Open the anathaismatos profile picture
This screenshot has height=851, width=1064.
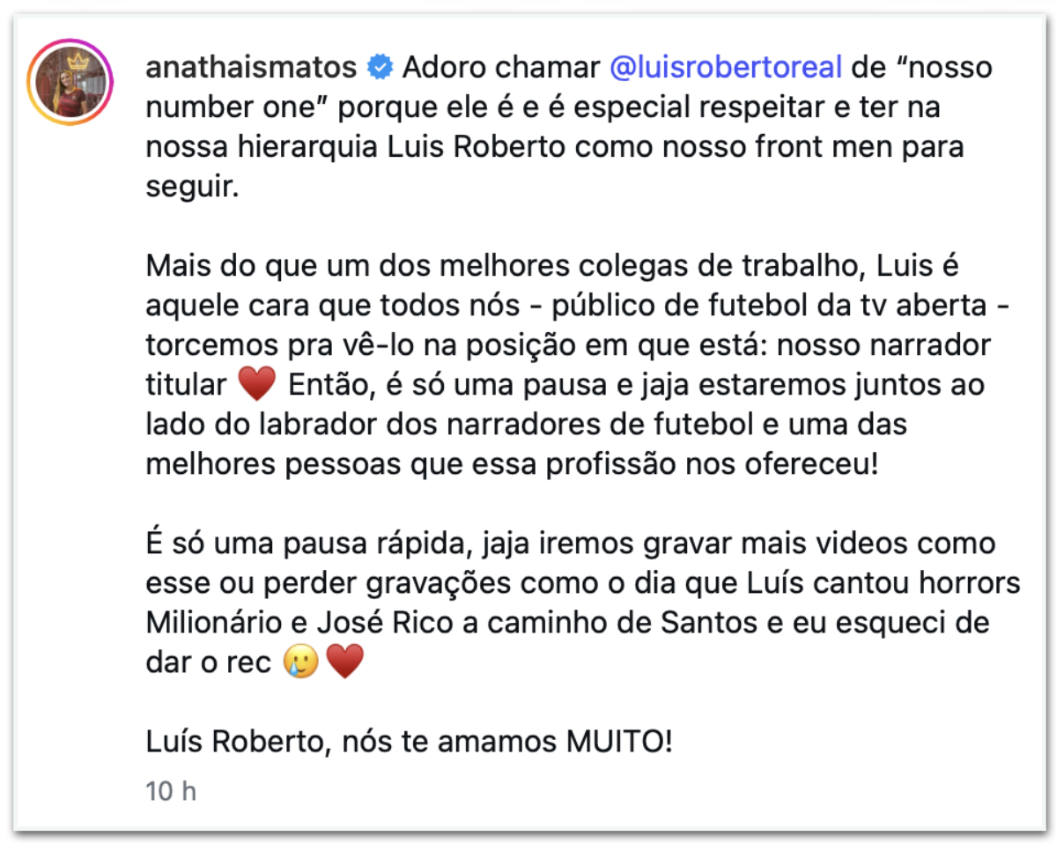click(x=70, y=82)
